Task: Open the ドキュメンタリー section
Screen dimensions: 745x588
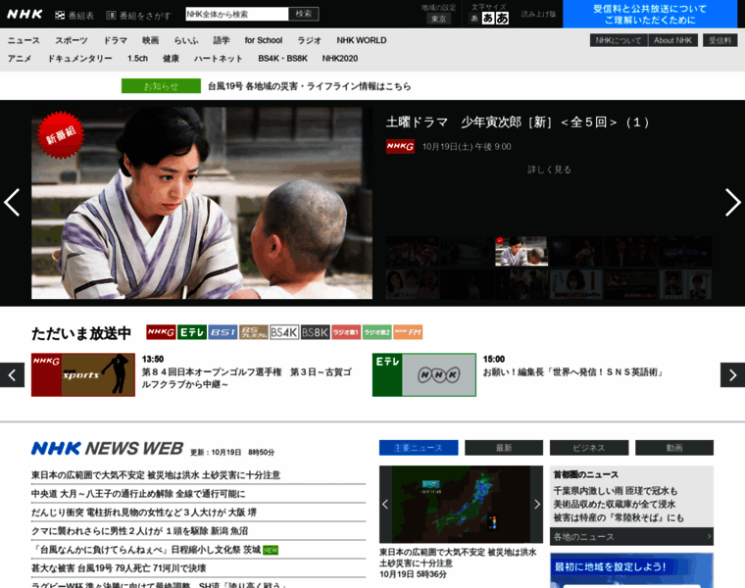Action: [79, 59]
